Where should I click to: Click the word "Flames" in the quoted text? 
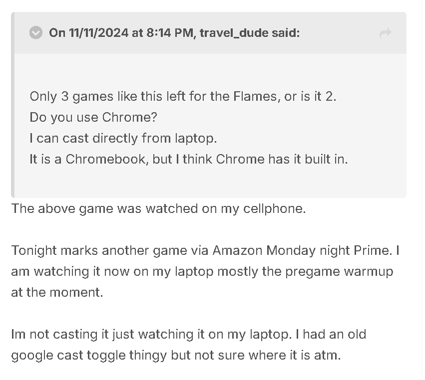click(257, 96)
